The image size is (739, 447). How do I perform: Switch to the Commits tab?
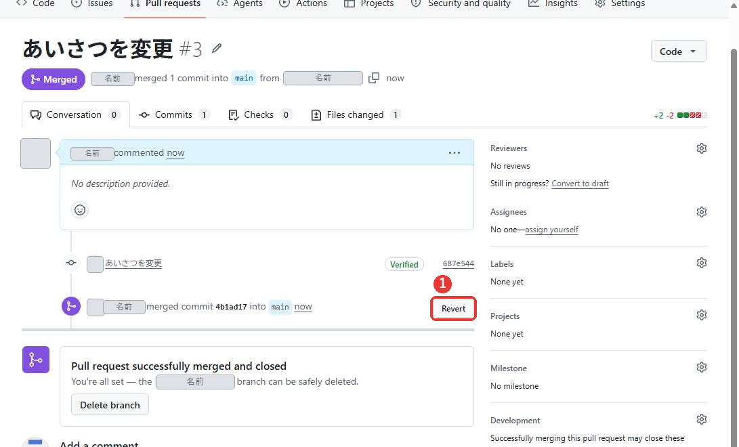click(x=174, y=114)
